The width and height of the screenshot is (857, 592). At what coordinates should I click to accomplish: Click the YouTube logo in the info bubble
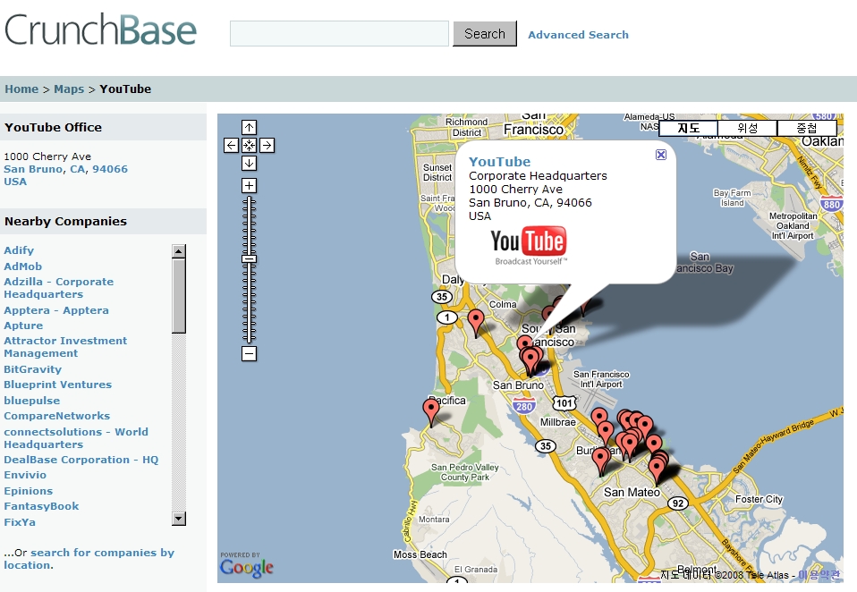pyautogui.click(x=529, y=245)
